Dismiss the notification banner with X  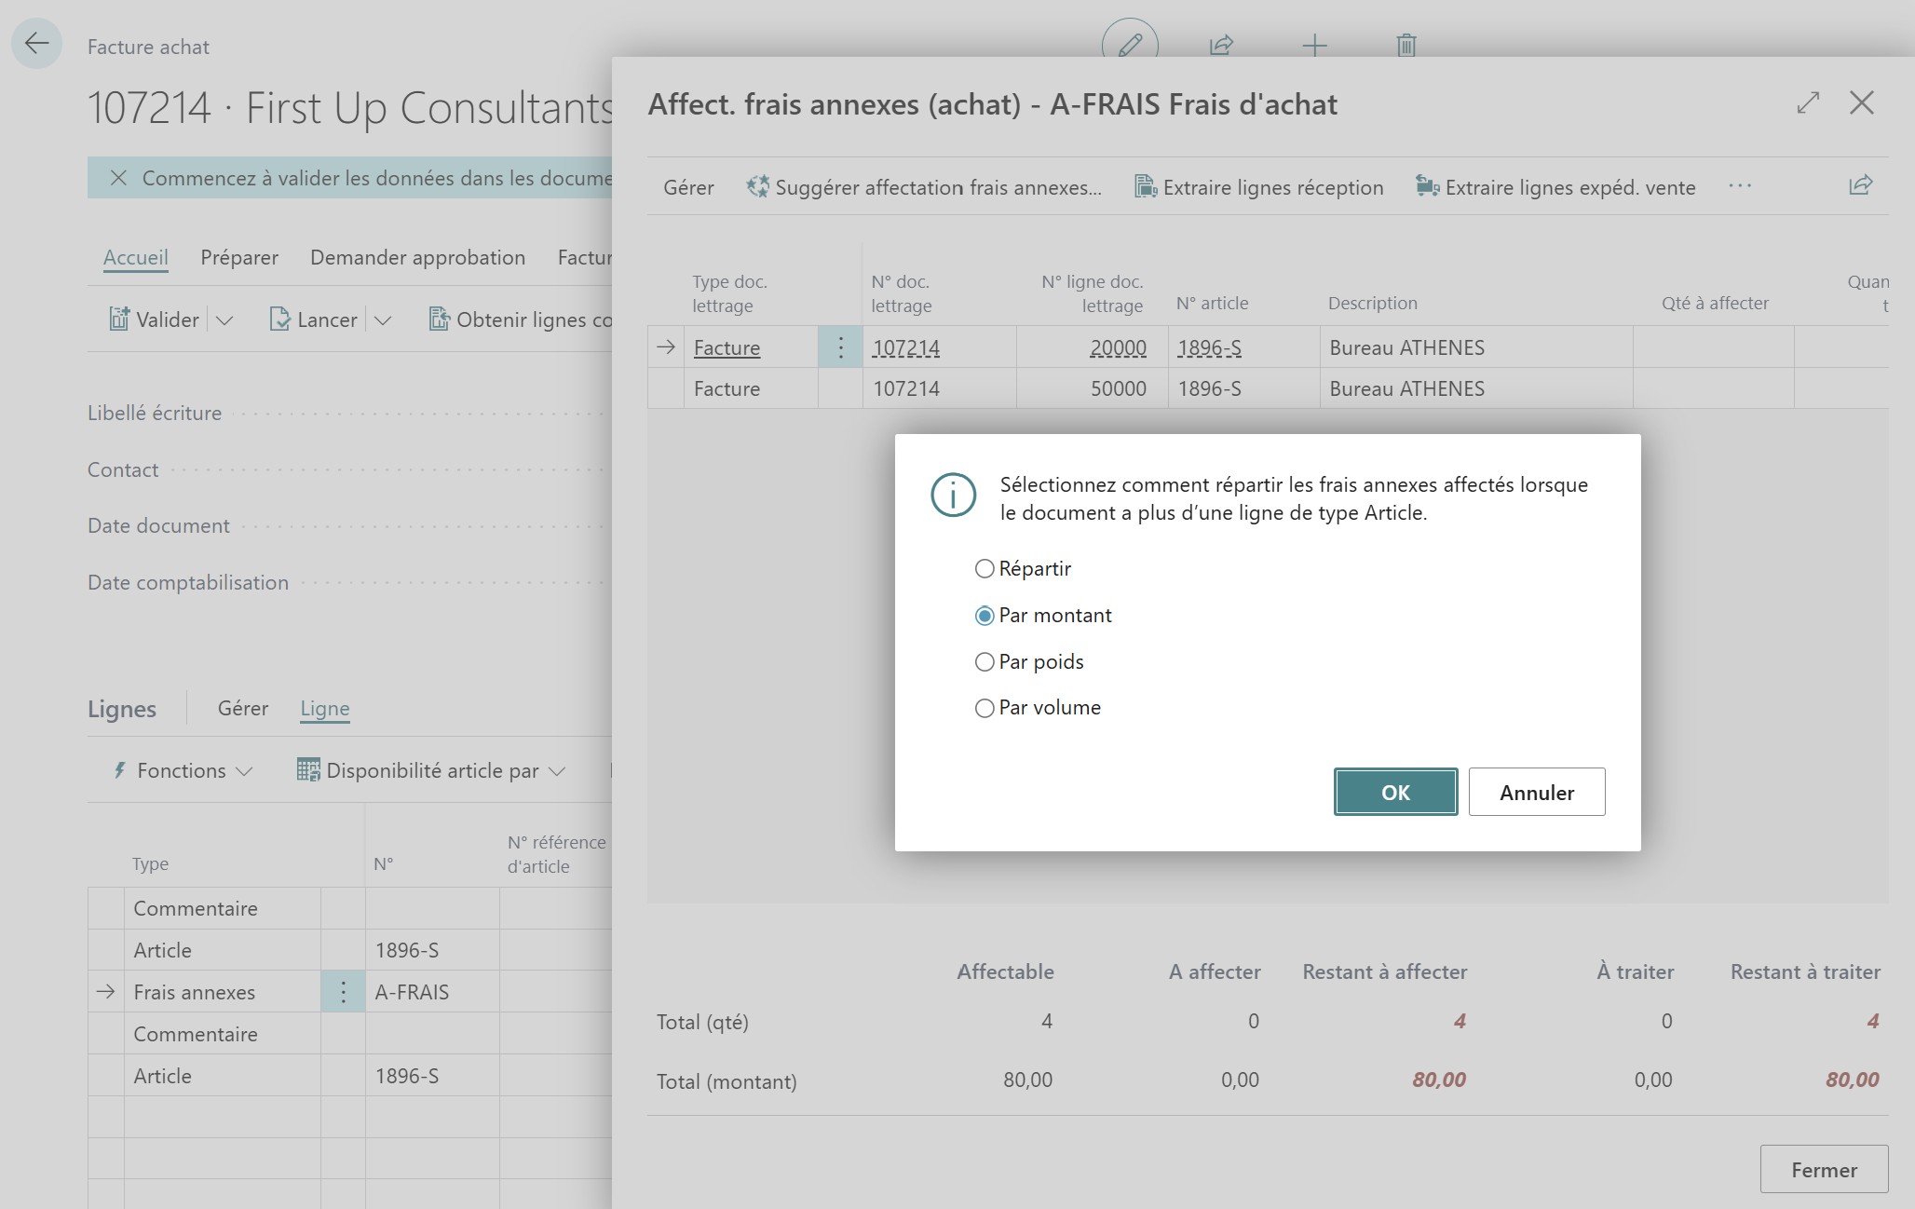point(118,178)
